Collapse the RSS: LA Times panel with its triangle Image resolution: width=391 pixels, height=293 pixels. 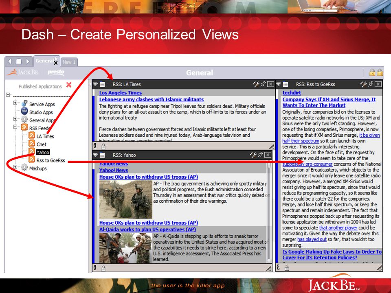tap(95, 85)
